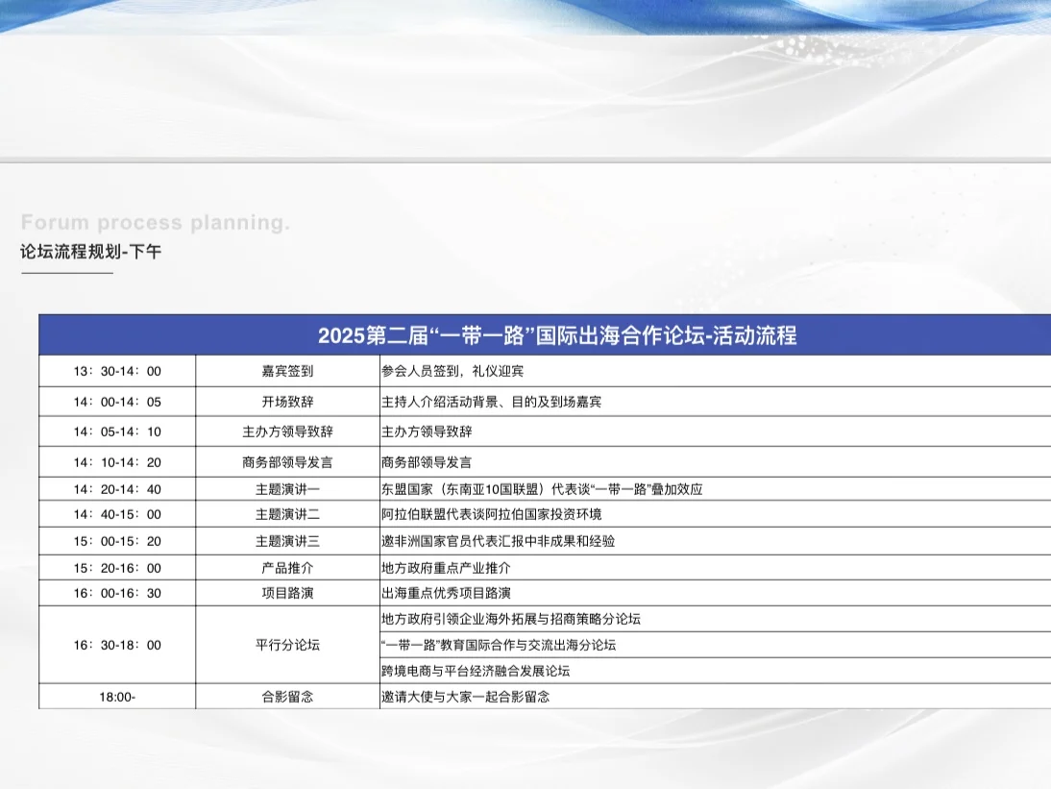Click the time cell '18:00-'

117,697
